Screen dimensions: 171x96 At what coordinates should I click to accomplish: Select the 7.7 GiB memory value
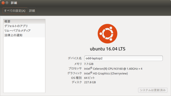coord(89,64)
